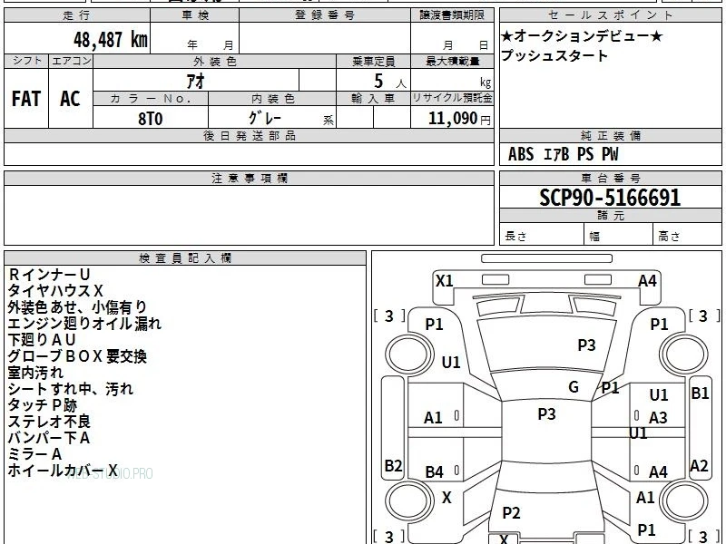Click the X1 damage mark on diagram
The width and height of the screenshot is (726, 544).
(444, 281)
